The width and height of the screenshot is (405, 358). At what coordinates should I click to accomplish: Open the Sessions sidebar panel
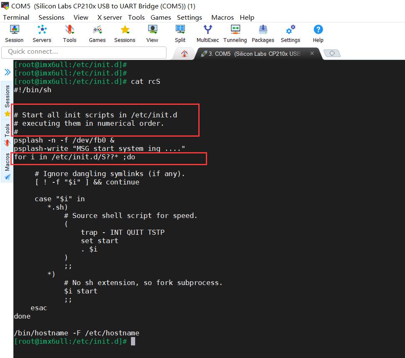click(7, 100)
